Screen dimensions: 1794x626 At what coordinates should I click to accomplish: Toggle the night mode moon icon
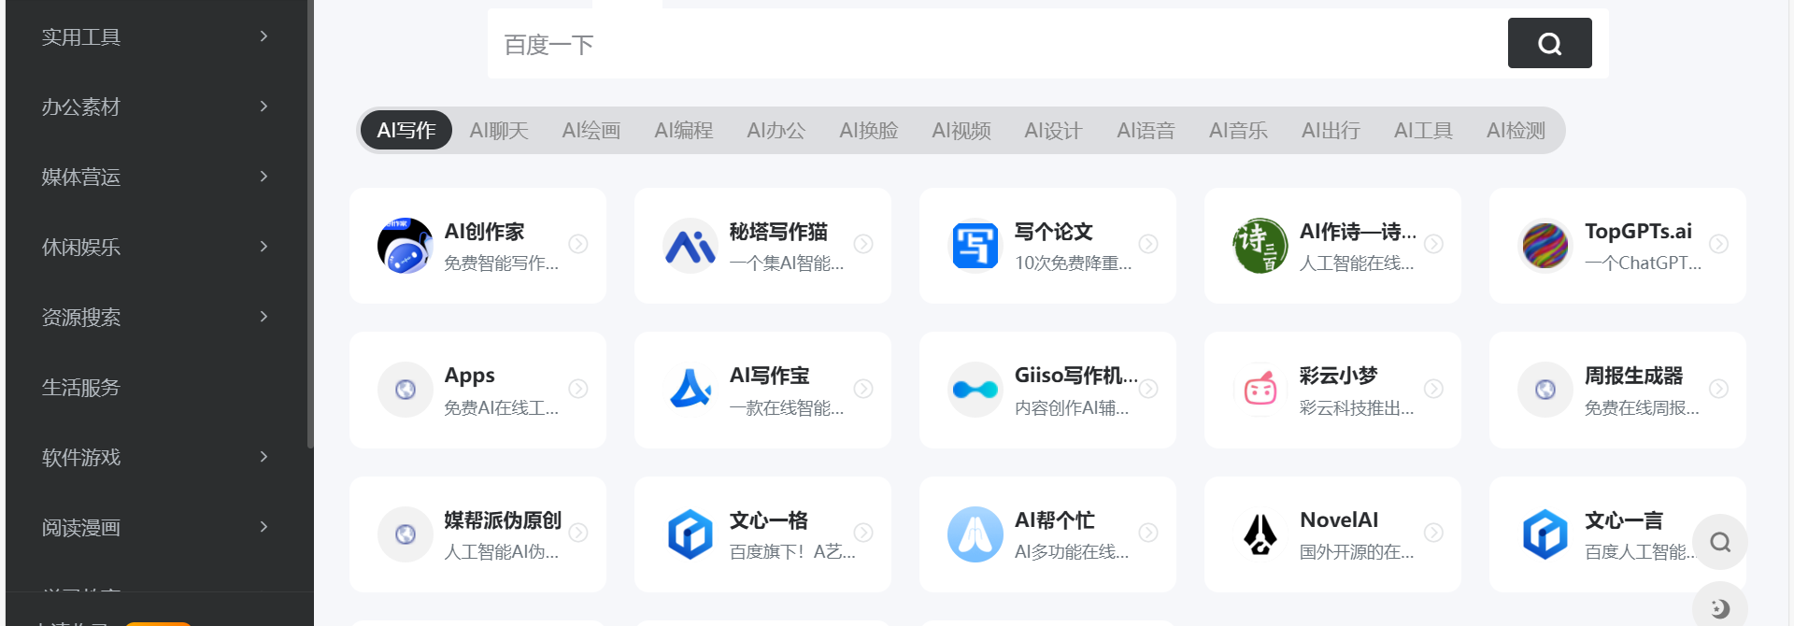[1720, 607]
